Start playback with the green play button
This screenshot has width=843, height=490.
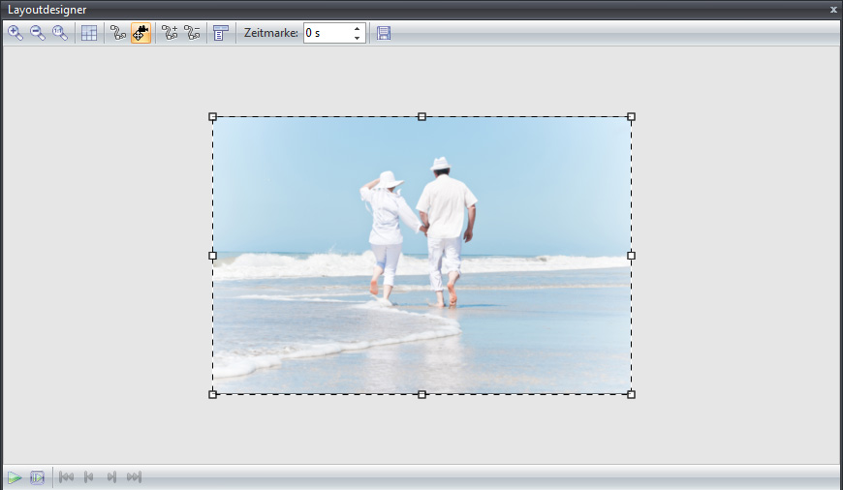pyautogui.click(x=16, y=477)
